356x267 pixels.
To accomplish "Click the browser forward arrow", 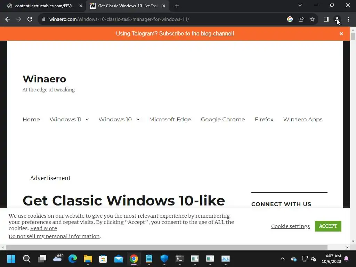I will pyautogui.click(x=19, y=19).
